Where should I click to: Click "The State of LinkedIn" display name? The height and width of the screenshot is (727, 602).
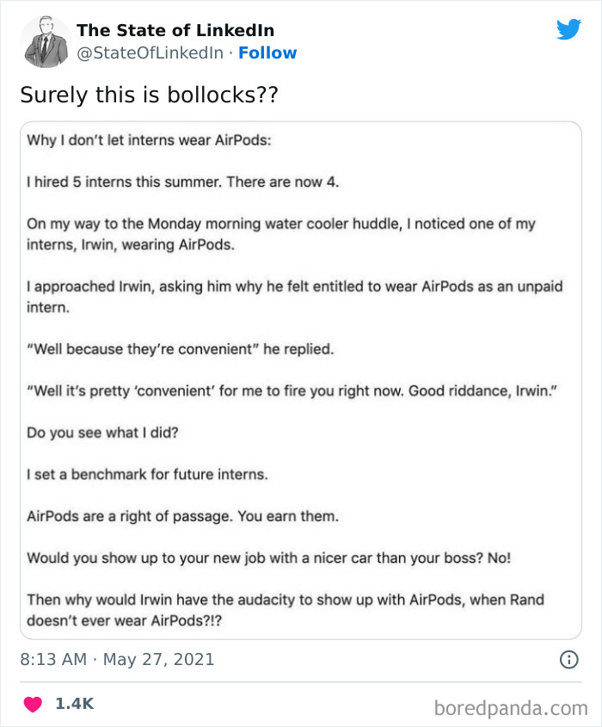tap(175, 30)
